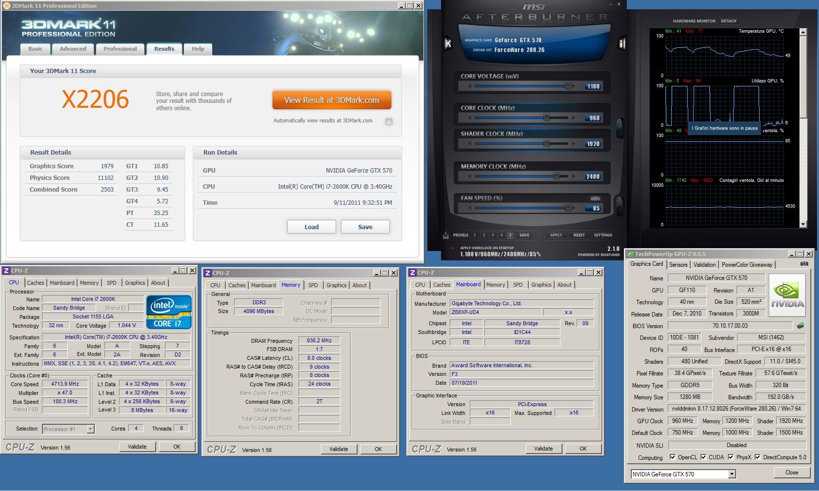The image size is (819, 491).
Task: Click Close button in GPU-Z
Action: tap(792, 472)
